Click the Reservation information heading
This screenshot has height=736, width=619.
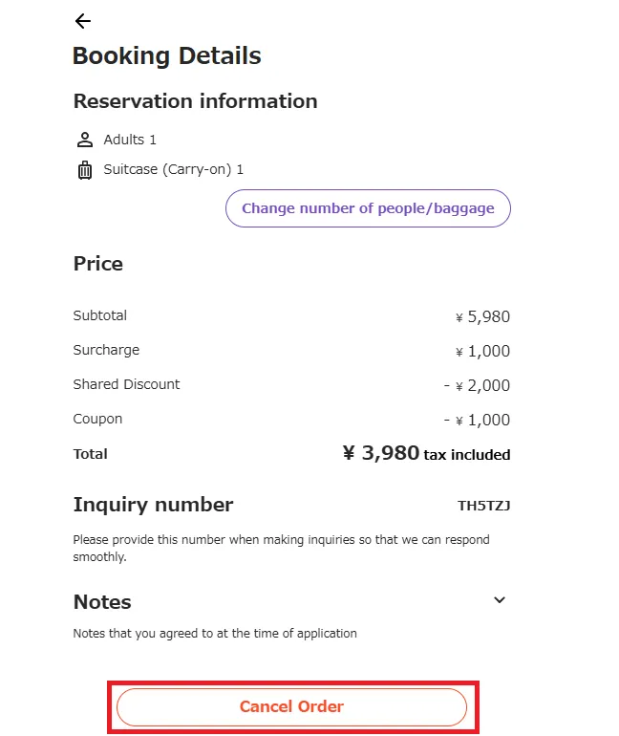pos(195,101)
